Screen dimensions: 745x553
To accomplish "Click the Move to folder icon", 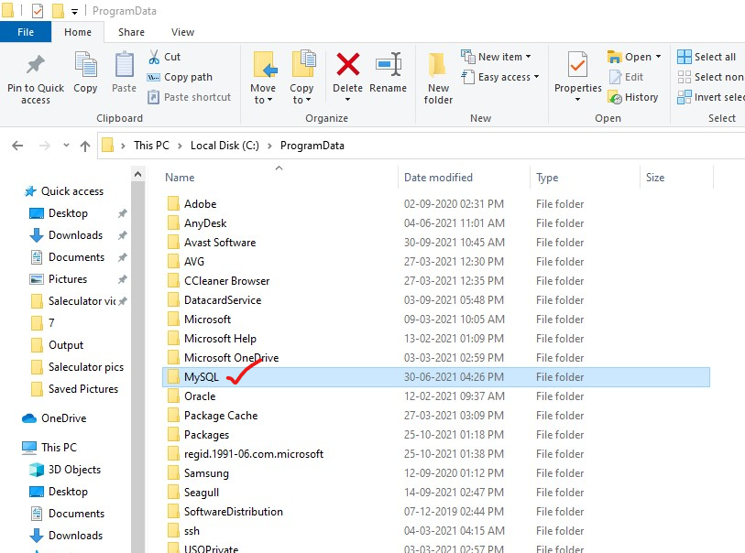I will (x=265, y=65).
